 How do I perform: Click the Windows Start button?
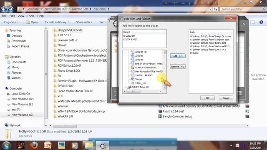tap(6, 145)
